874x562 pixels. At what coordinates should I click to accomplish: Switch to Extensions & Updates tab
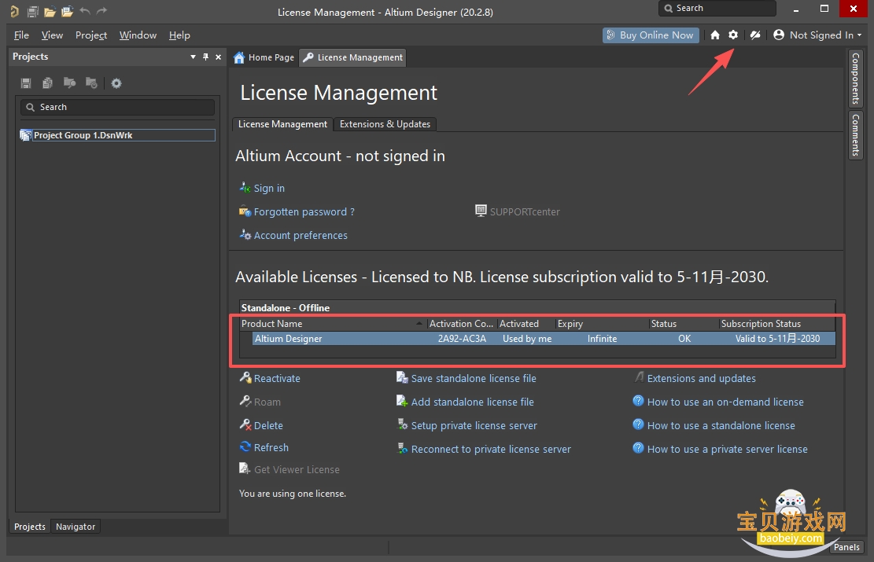coord(385,124)
